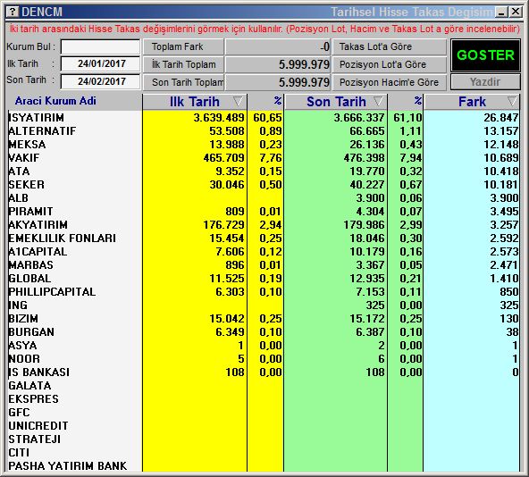
Task: Select the EMEKLILIK FONLARI row
Action: point(264,238)
